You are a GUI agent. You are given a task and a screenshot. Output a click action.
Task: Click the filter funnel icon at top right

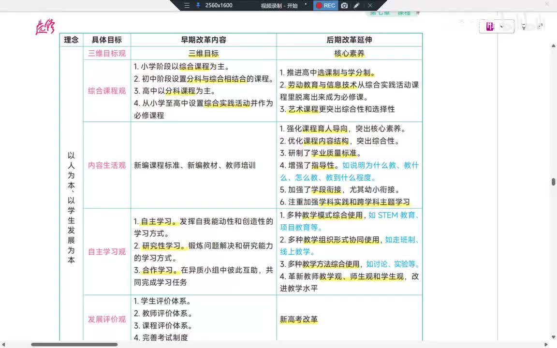point(524,27)
